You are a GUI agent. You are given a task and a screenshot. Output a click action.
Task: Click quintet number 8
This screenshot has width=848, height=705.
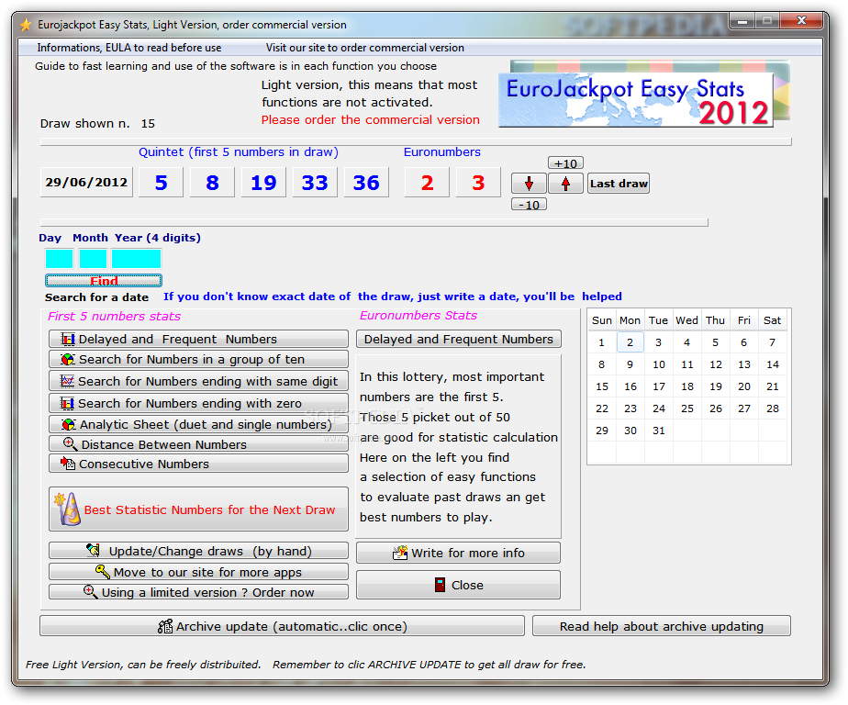[213, 183]
